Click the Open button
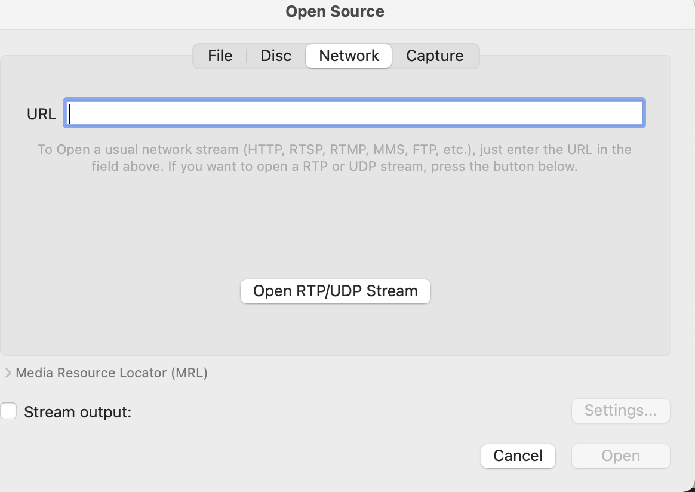 (x=620, y=456)
